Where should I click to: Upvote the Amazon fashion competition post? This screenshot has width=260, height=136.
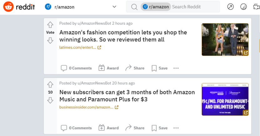[x=50, y=25]
